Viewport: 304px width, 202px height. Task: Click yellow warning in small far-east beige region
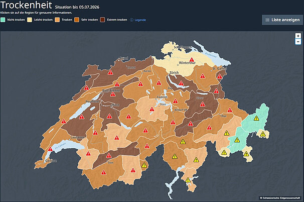[263, 134]
